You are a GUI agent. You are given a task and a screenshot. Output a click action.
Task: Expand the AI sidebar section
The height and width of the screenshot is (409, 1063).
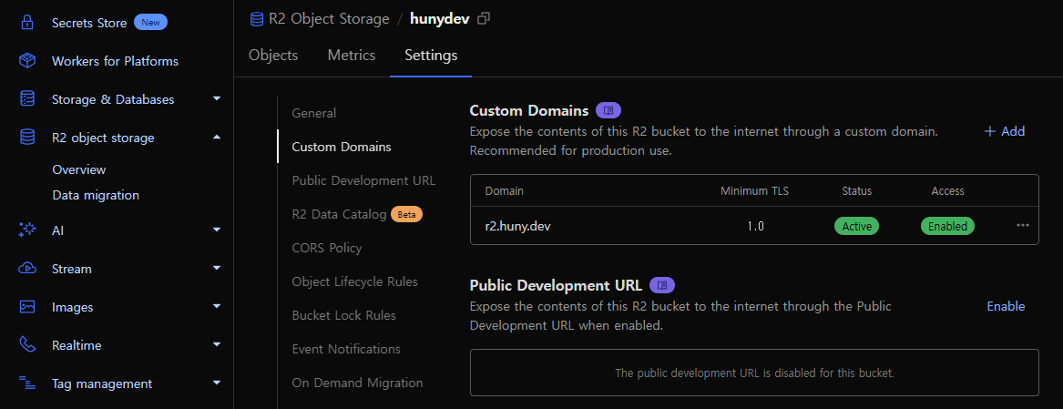(217, 230)
